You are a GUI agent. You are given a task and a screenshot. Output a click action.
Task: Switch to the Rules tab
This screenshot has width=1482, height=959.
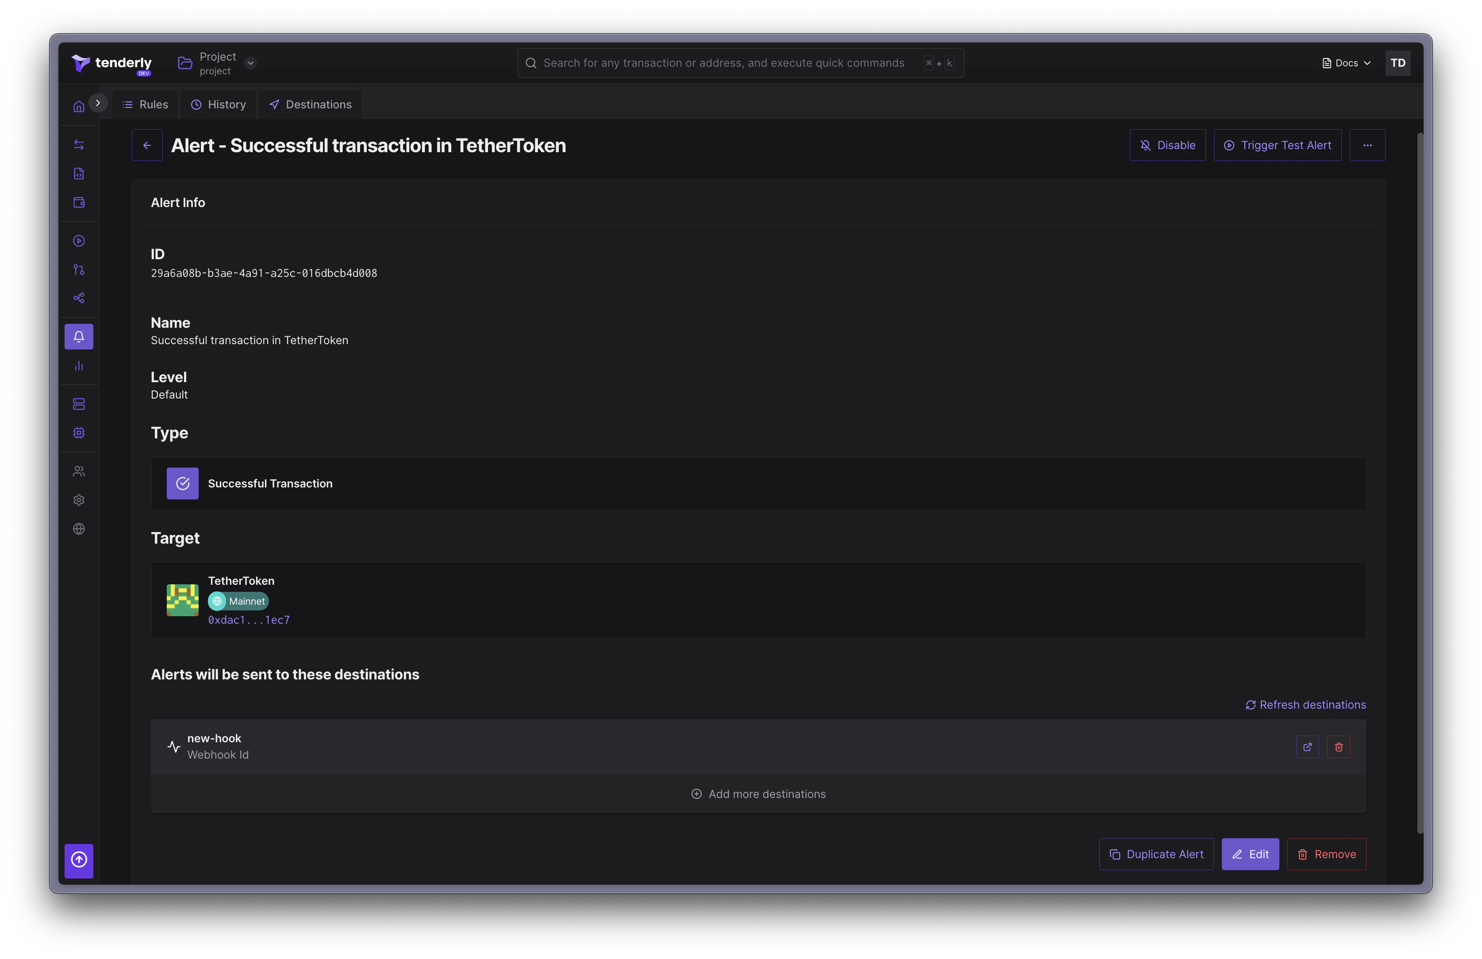tap(146, 105)
